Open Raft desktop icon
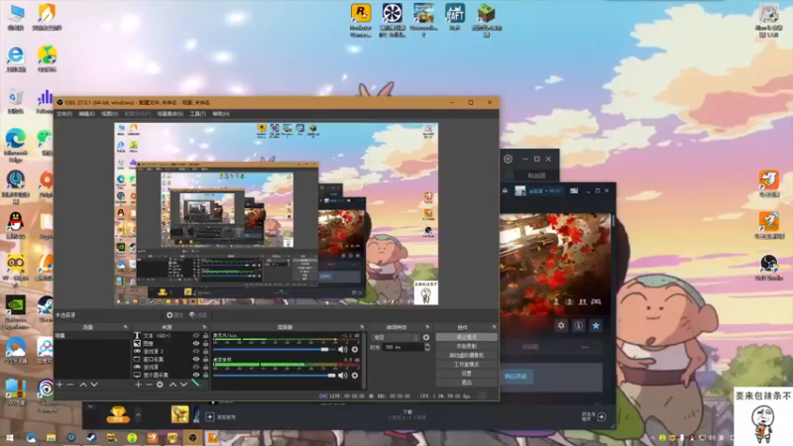 click(455, 17)
